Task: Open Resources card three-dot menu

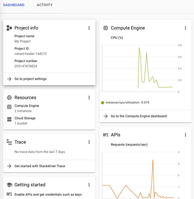Action: click(89, 98)
